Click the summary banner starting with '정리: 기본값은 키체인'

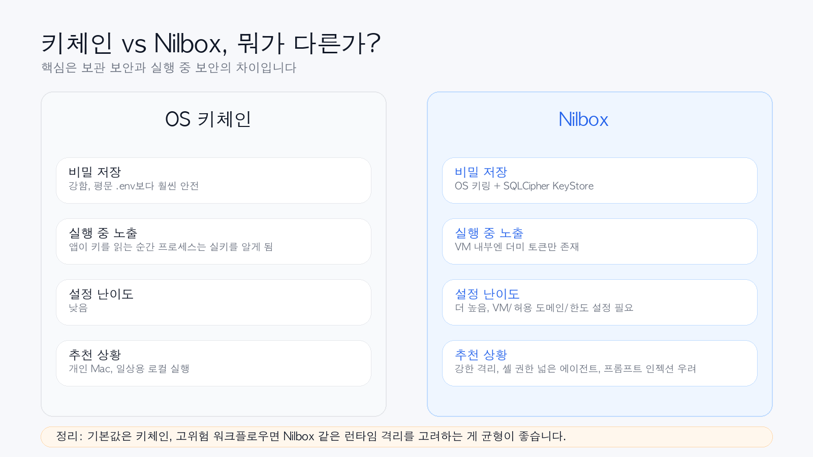pos(407,437)
